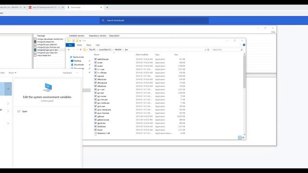
Task: Click Feedback in search panel
Action: [x=67, y=73]
